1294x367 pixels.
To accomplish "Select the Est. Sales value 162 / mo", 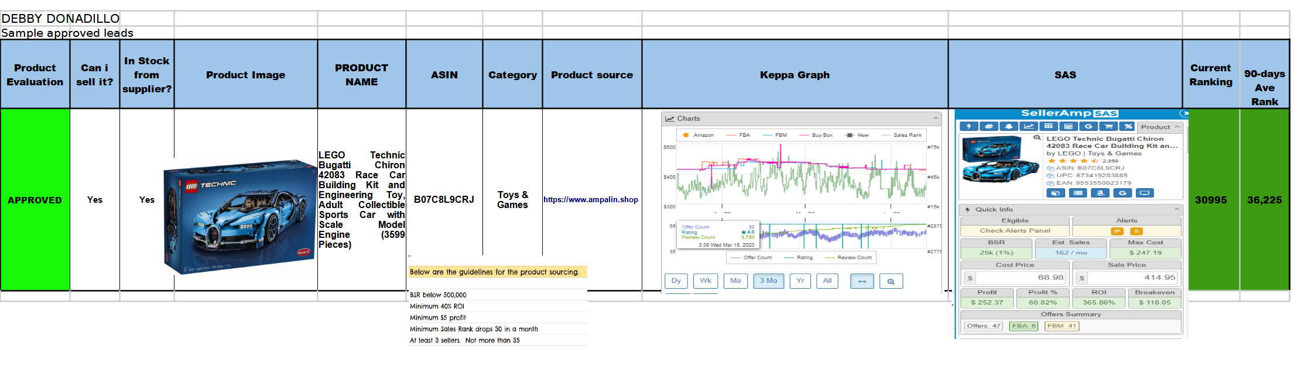I will point(1071,253).
